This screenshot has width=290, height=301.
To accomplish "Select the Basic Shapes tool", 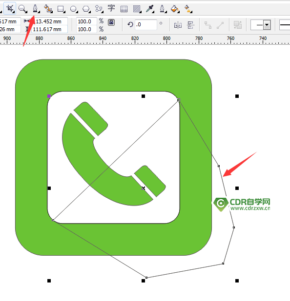I will tap(99, 8).
